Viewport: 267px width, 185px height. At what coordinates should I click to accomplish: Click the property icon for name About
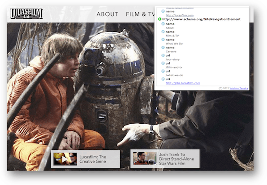tap(163, 24)
